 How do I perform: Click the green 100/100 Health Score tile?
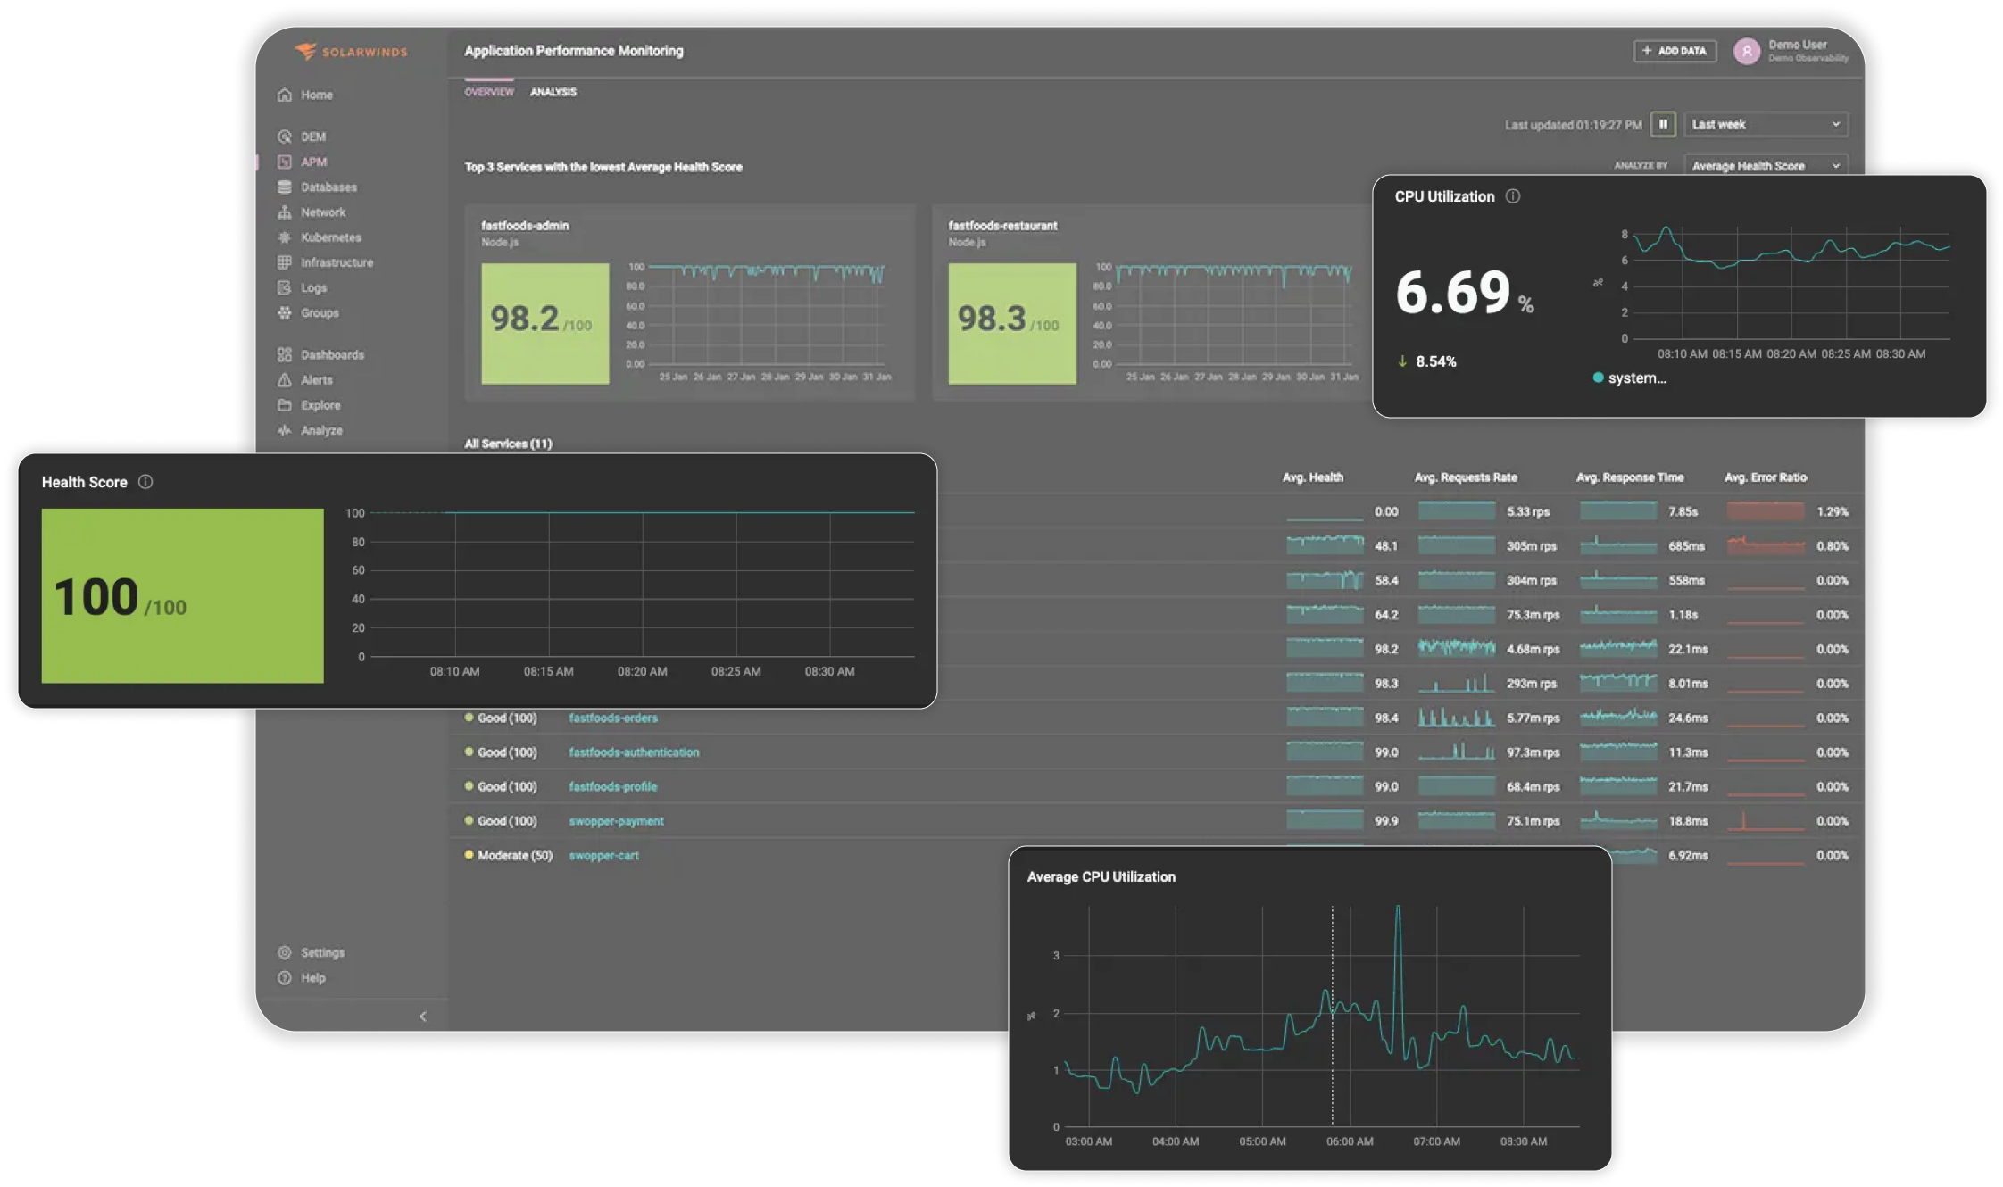coord(182,595)
